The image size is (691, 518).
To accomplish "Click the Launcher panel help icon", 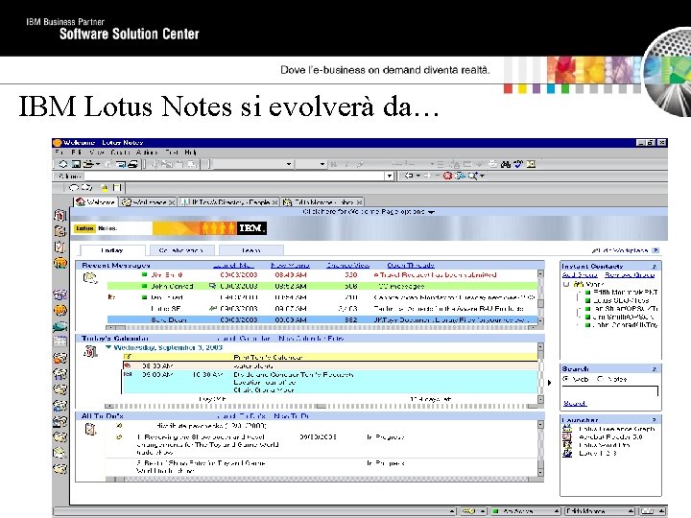I will click(x=655, y=420).
